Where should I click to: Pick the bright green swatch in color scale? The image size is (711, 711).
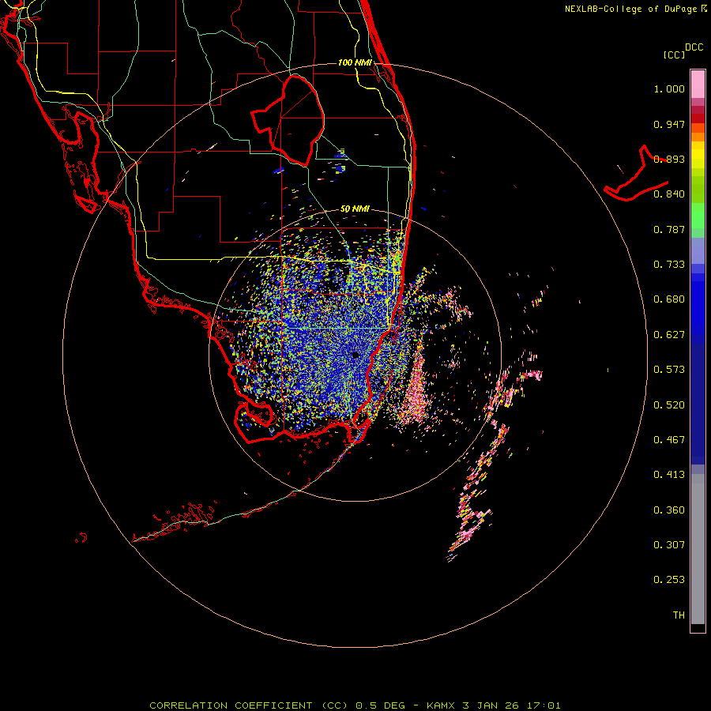(x=698, y=216)
